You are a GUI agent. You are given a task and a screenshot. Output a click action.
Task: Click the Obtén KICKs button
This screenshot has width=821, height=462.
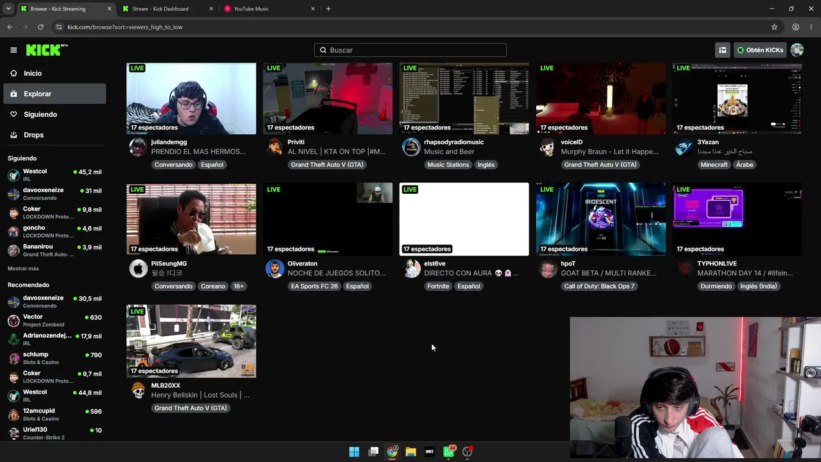(760, 50)
